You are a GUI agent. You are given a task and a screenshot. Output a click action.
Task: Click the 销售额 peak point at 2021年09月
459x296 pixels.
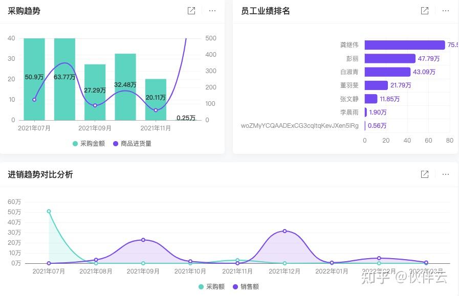tap(143, 240)
